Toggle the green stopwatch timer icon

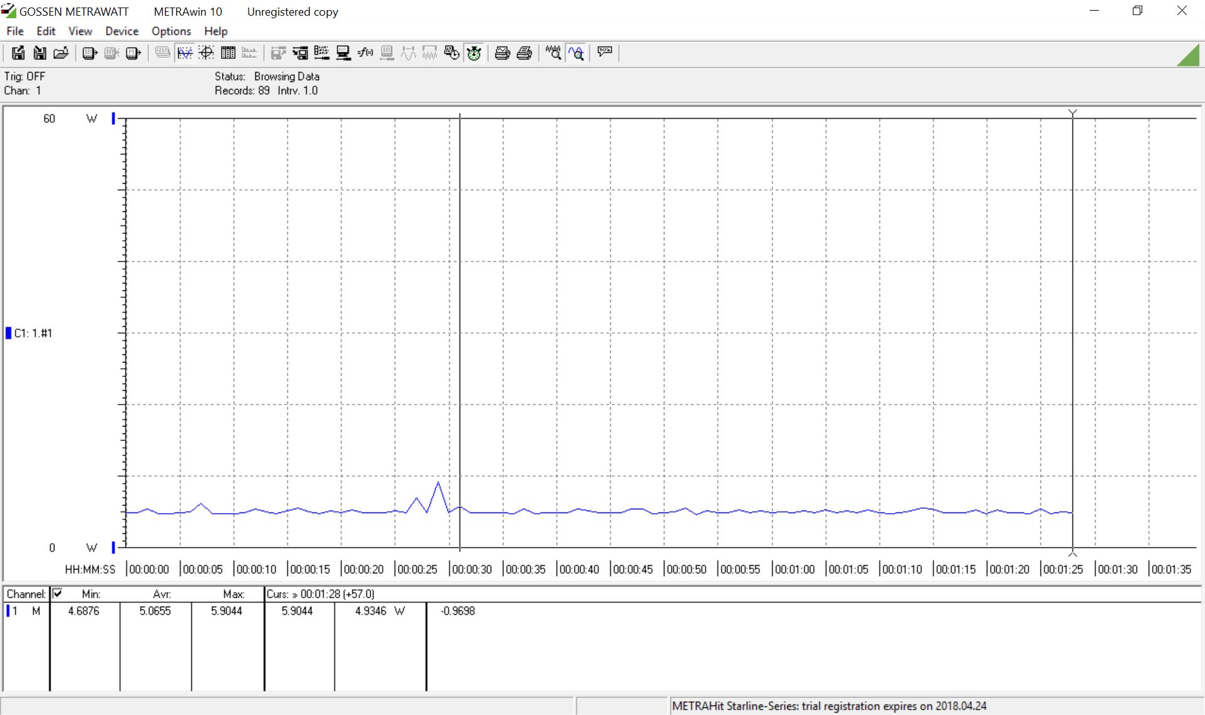tap(474, 53)
